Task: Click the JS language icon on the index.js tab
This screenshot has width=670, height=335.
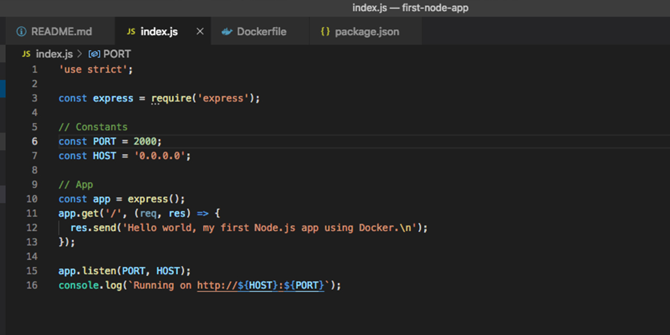Action: (131, 31)
